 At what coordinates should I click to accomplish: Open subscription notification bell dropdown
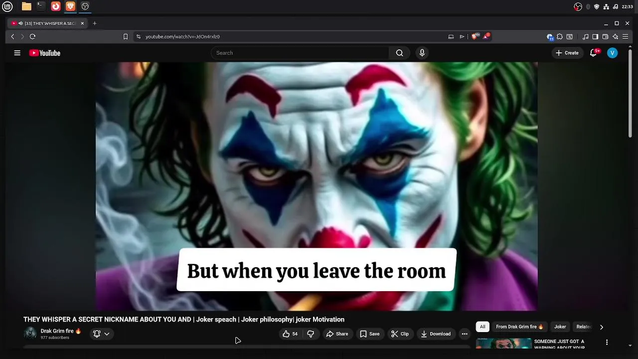tap(101, 334)
